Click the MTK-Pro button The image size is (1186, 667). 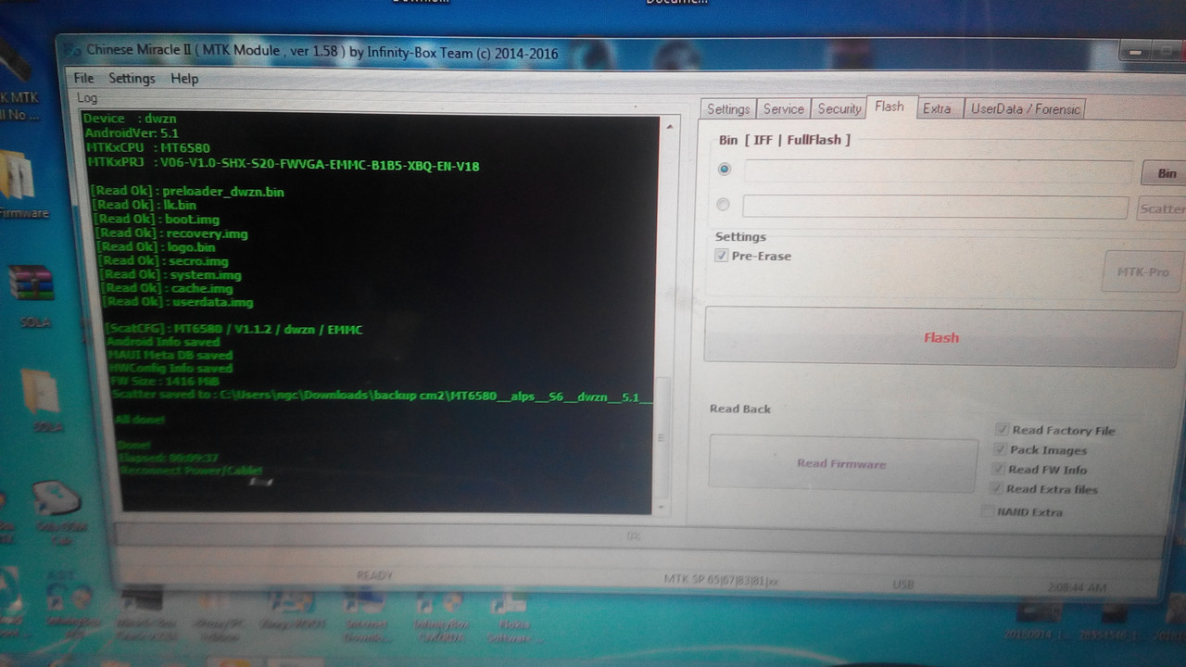click(1142, 271)
